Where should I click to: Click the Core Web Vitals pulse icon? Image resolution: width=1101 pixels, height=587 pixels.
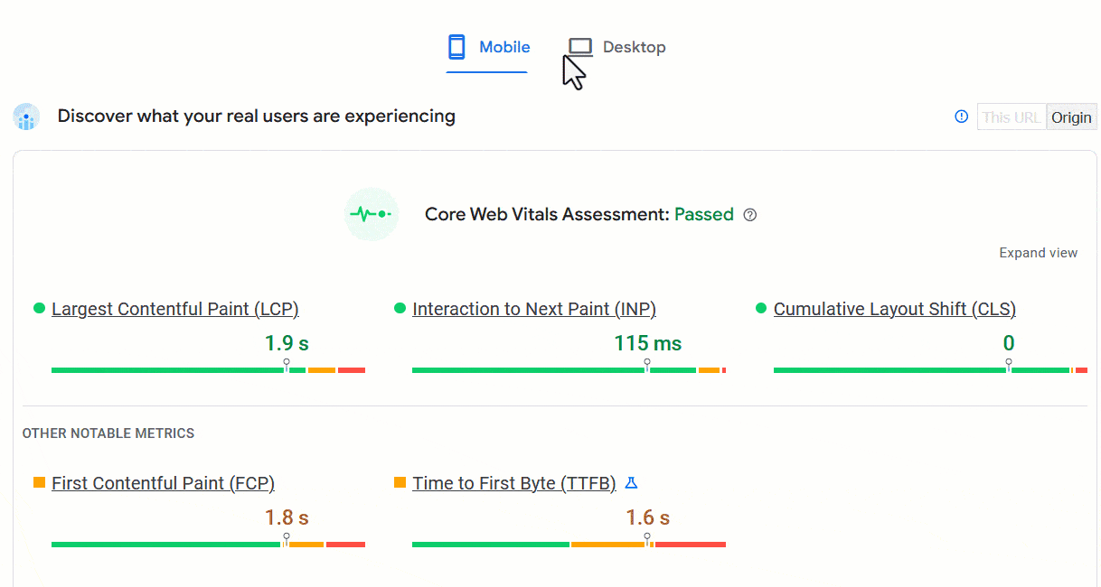(x=372, y=214)
